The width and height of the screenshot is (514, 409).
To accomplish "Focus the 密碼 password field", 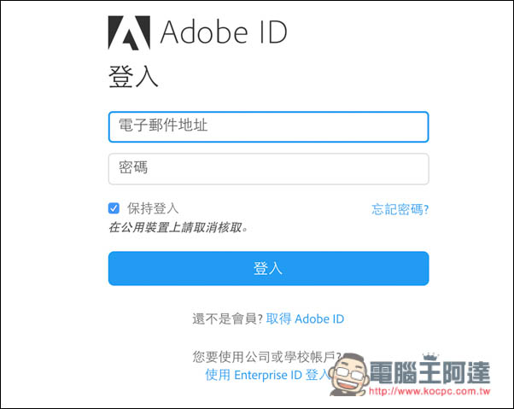I will click(x=268, y=169).
